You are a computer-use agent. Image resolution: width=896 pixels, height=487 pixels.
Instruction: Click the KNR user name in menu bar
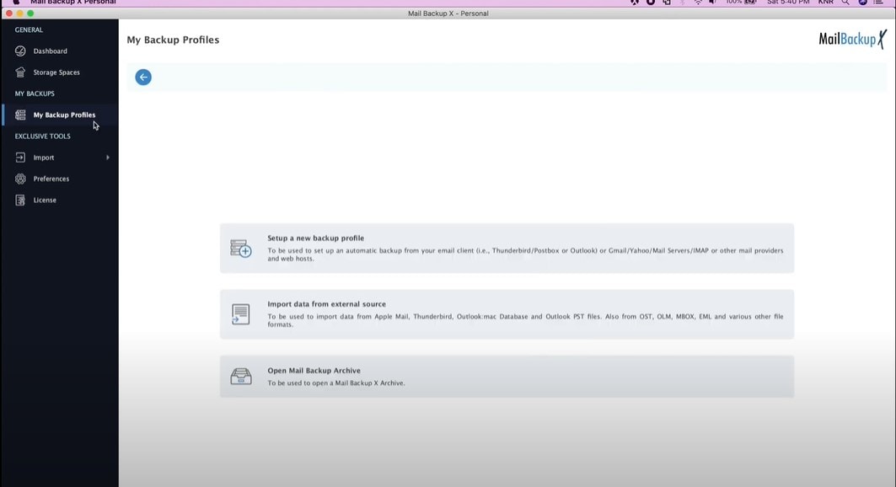(826, 3)
